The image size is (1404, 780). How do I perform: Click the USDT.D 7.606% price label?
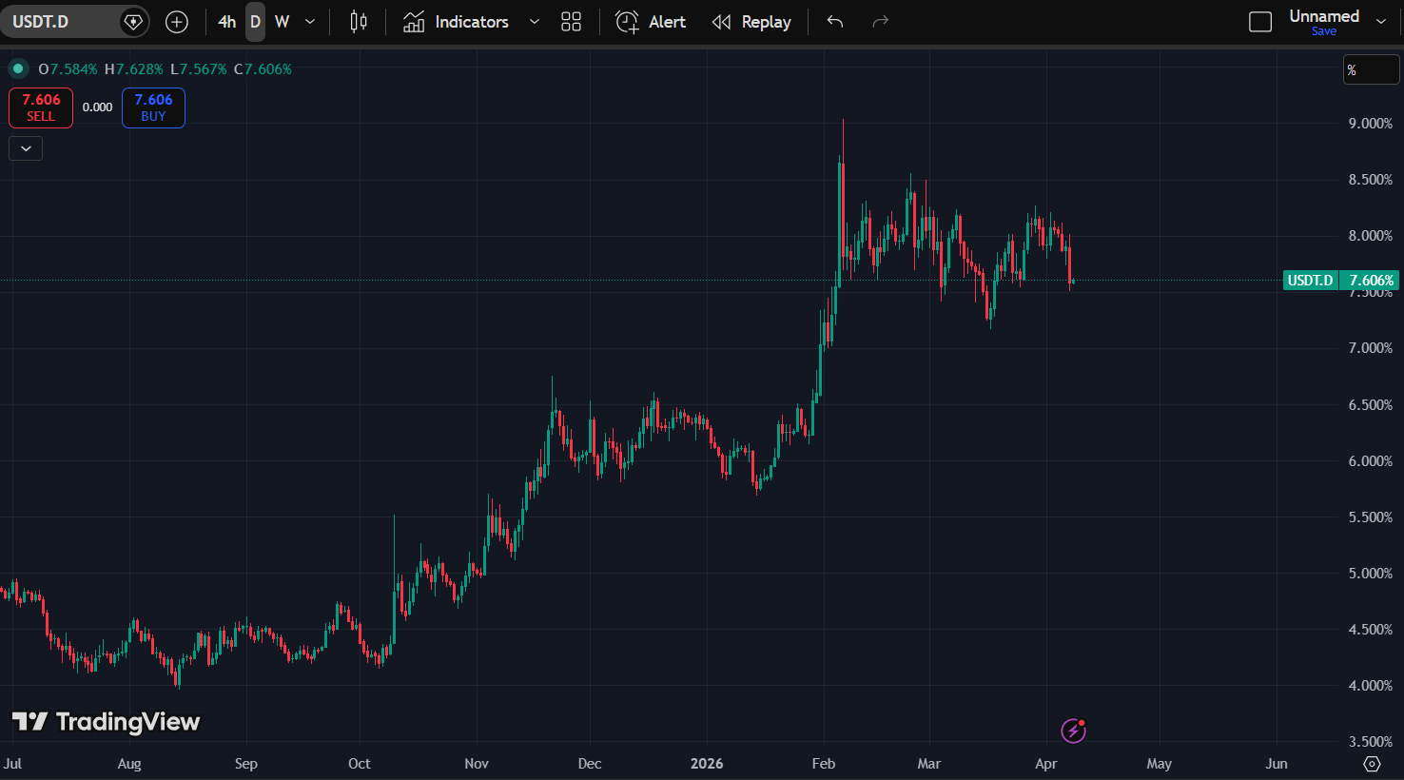pos(1340,281)
